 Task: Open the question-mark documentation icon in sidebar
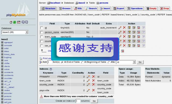23,22
